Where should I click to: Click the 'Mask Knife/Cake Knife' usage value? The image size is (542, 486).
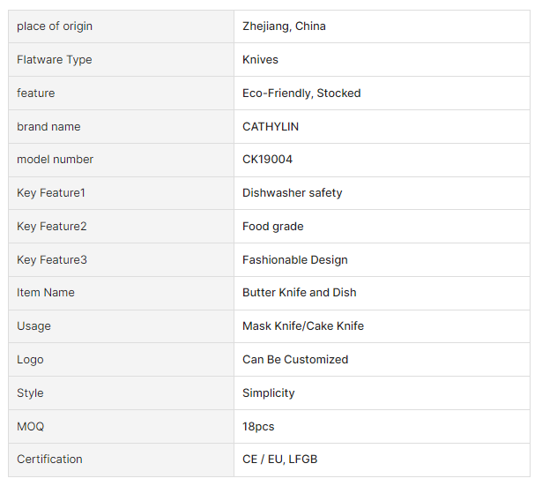[302, 326]
